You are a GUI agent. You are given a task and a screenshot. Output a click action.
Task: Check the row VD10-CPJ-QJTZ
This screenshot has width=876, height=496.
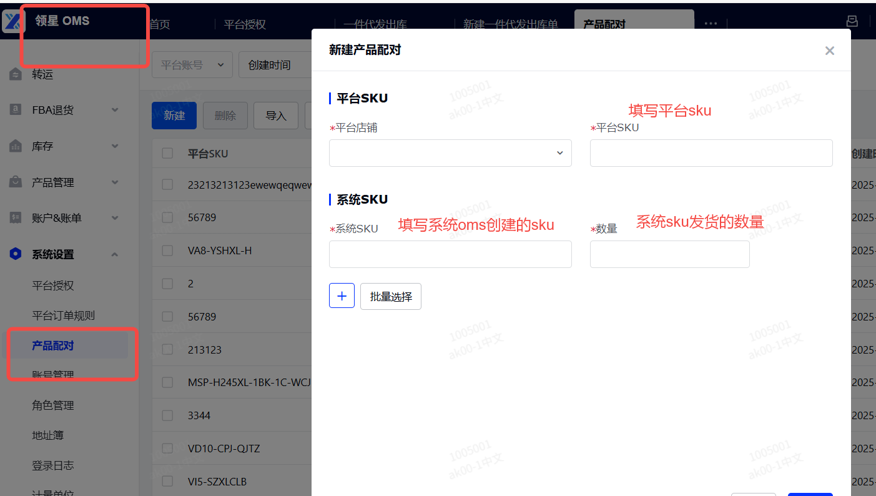(x=167, y=449)
